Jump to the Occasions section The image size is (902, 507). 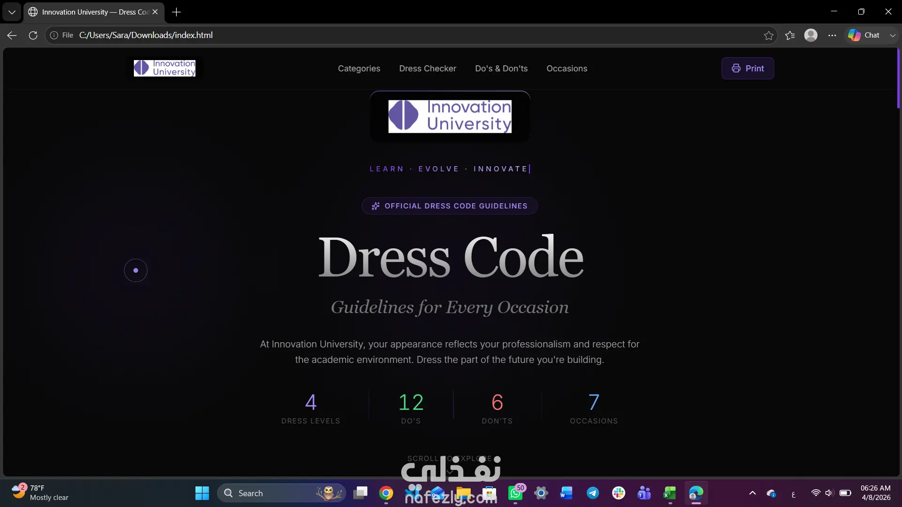point(567,69)
